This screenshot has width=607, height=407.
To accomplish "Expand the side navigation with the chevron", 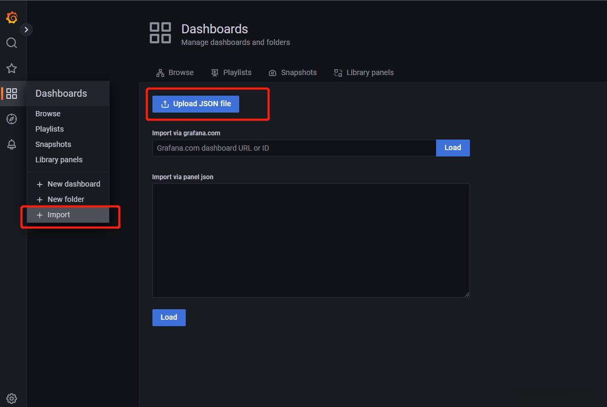I will (x=26, y=30).
